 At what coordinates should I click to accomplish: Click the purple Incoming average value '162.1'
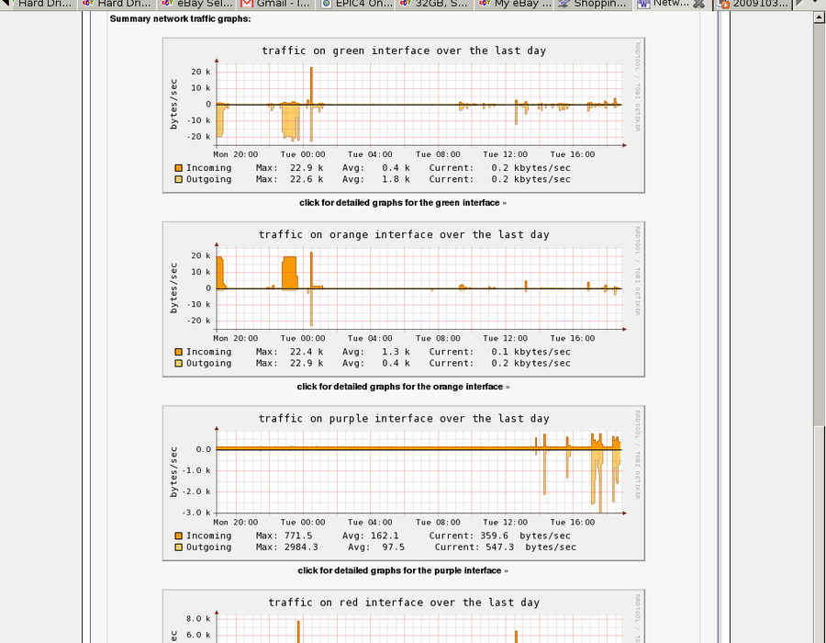click(384, 536)
